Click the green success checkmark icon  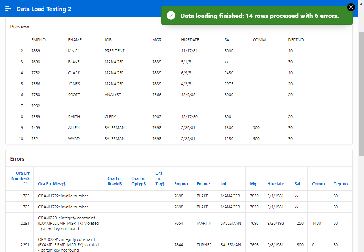pos(171,16)
